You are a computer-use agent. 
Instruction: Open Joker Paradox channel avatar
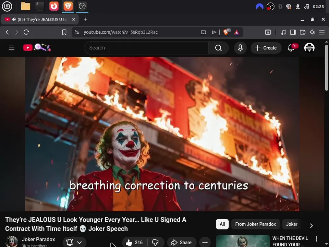[12, 242]
